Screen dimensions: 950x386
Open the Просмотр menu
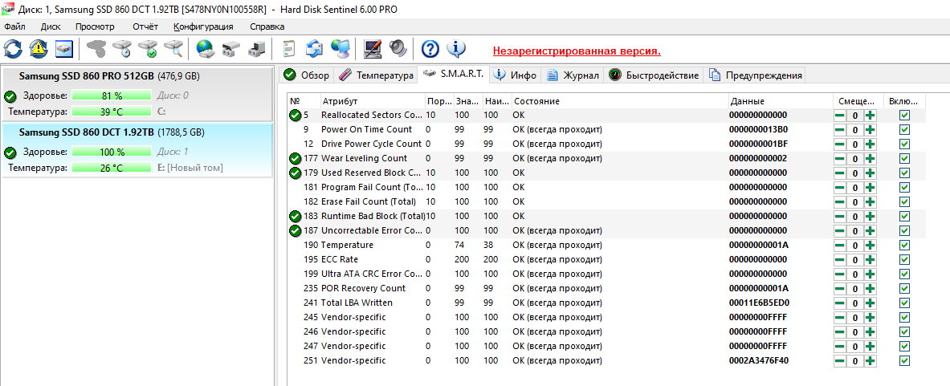click(x=95, y=26)
